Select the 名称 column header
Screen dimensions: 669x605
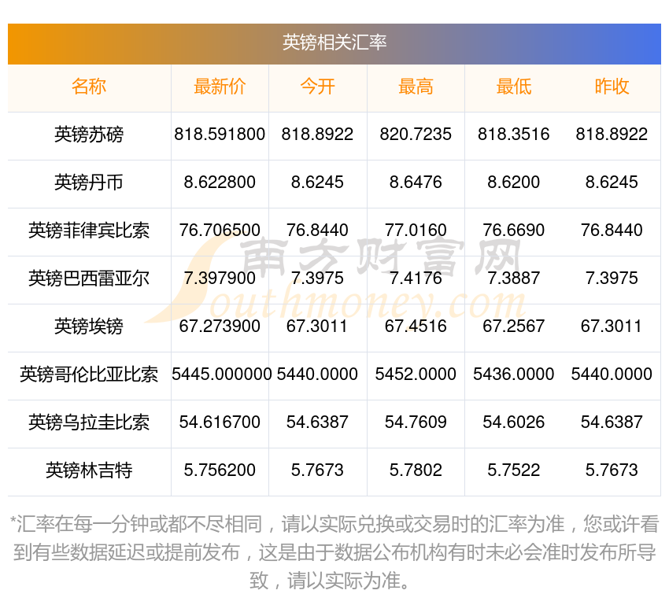[89, 87]
